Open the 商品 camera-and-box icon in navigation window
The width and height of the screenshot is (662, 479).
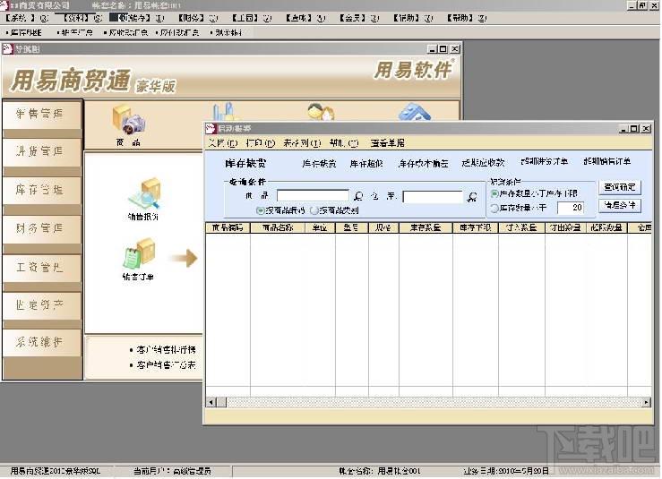click(x=128, y=119)
